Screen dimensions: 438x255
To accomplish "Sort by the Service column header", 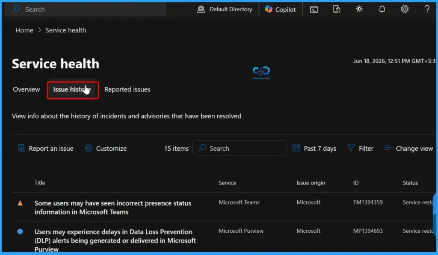I will click(x=228, y=183).
